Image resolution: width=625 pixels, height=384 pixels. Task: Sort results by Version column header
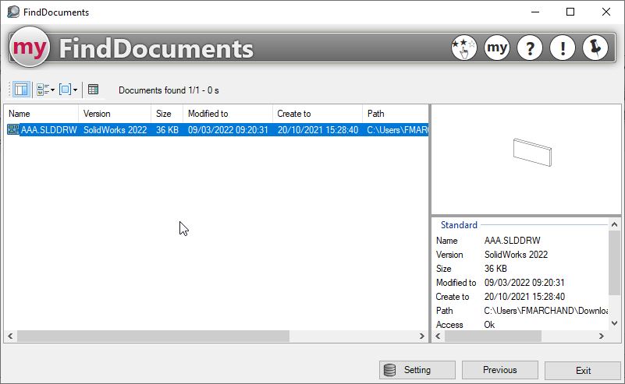[x=115, y=114]
